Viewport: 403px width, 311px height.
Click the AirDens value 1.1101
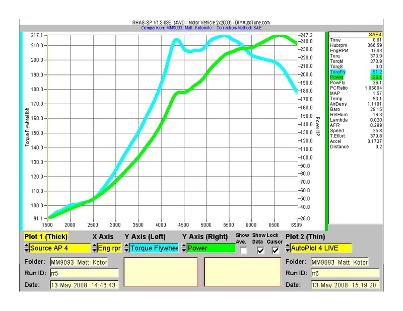(375, 104)
